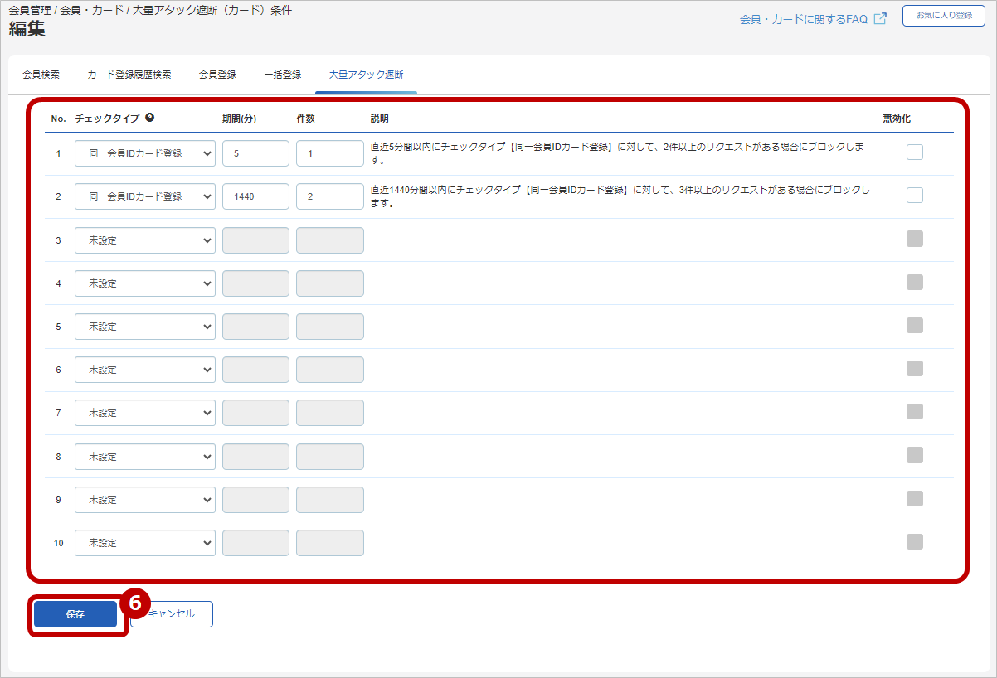
Task: Click 件数 column header
Action: [305, 119]
